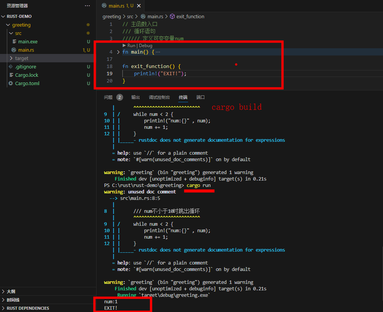The image size is (383, 312).
Task: Click the 资源管理器 explorer title
Action: click(17, 6)
